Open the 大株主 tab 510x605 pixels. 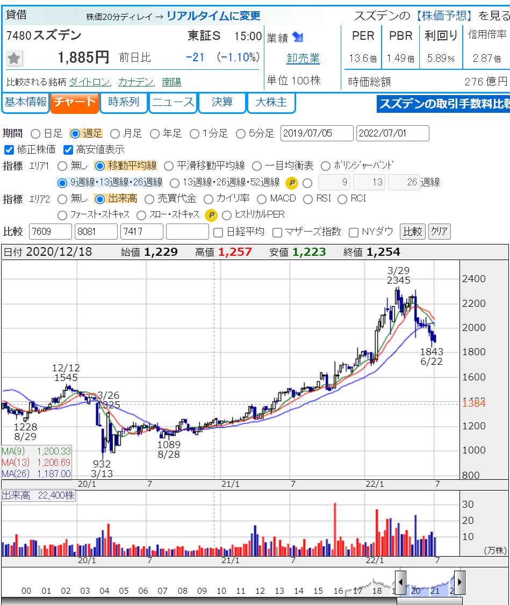click(x=271, y=102)
